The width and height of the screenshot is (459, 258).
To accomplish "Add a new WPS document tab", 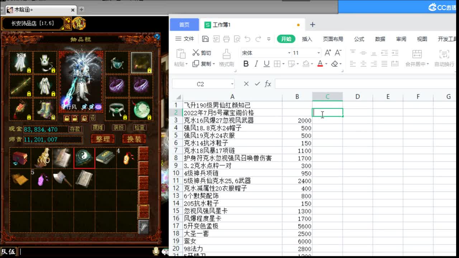I will point(312,24).
